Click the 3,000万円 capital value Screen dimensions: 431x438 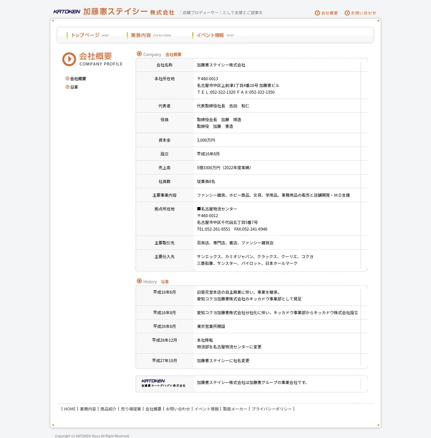(206, 140)
